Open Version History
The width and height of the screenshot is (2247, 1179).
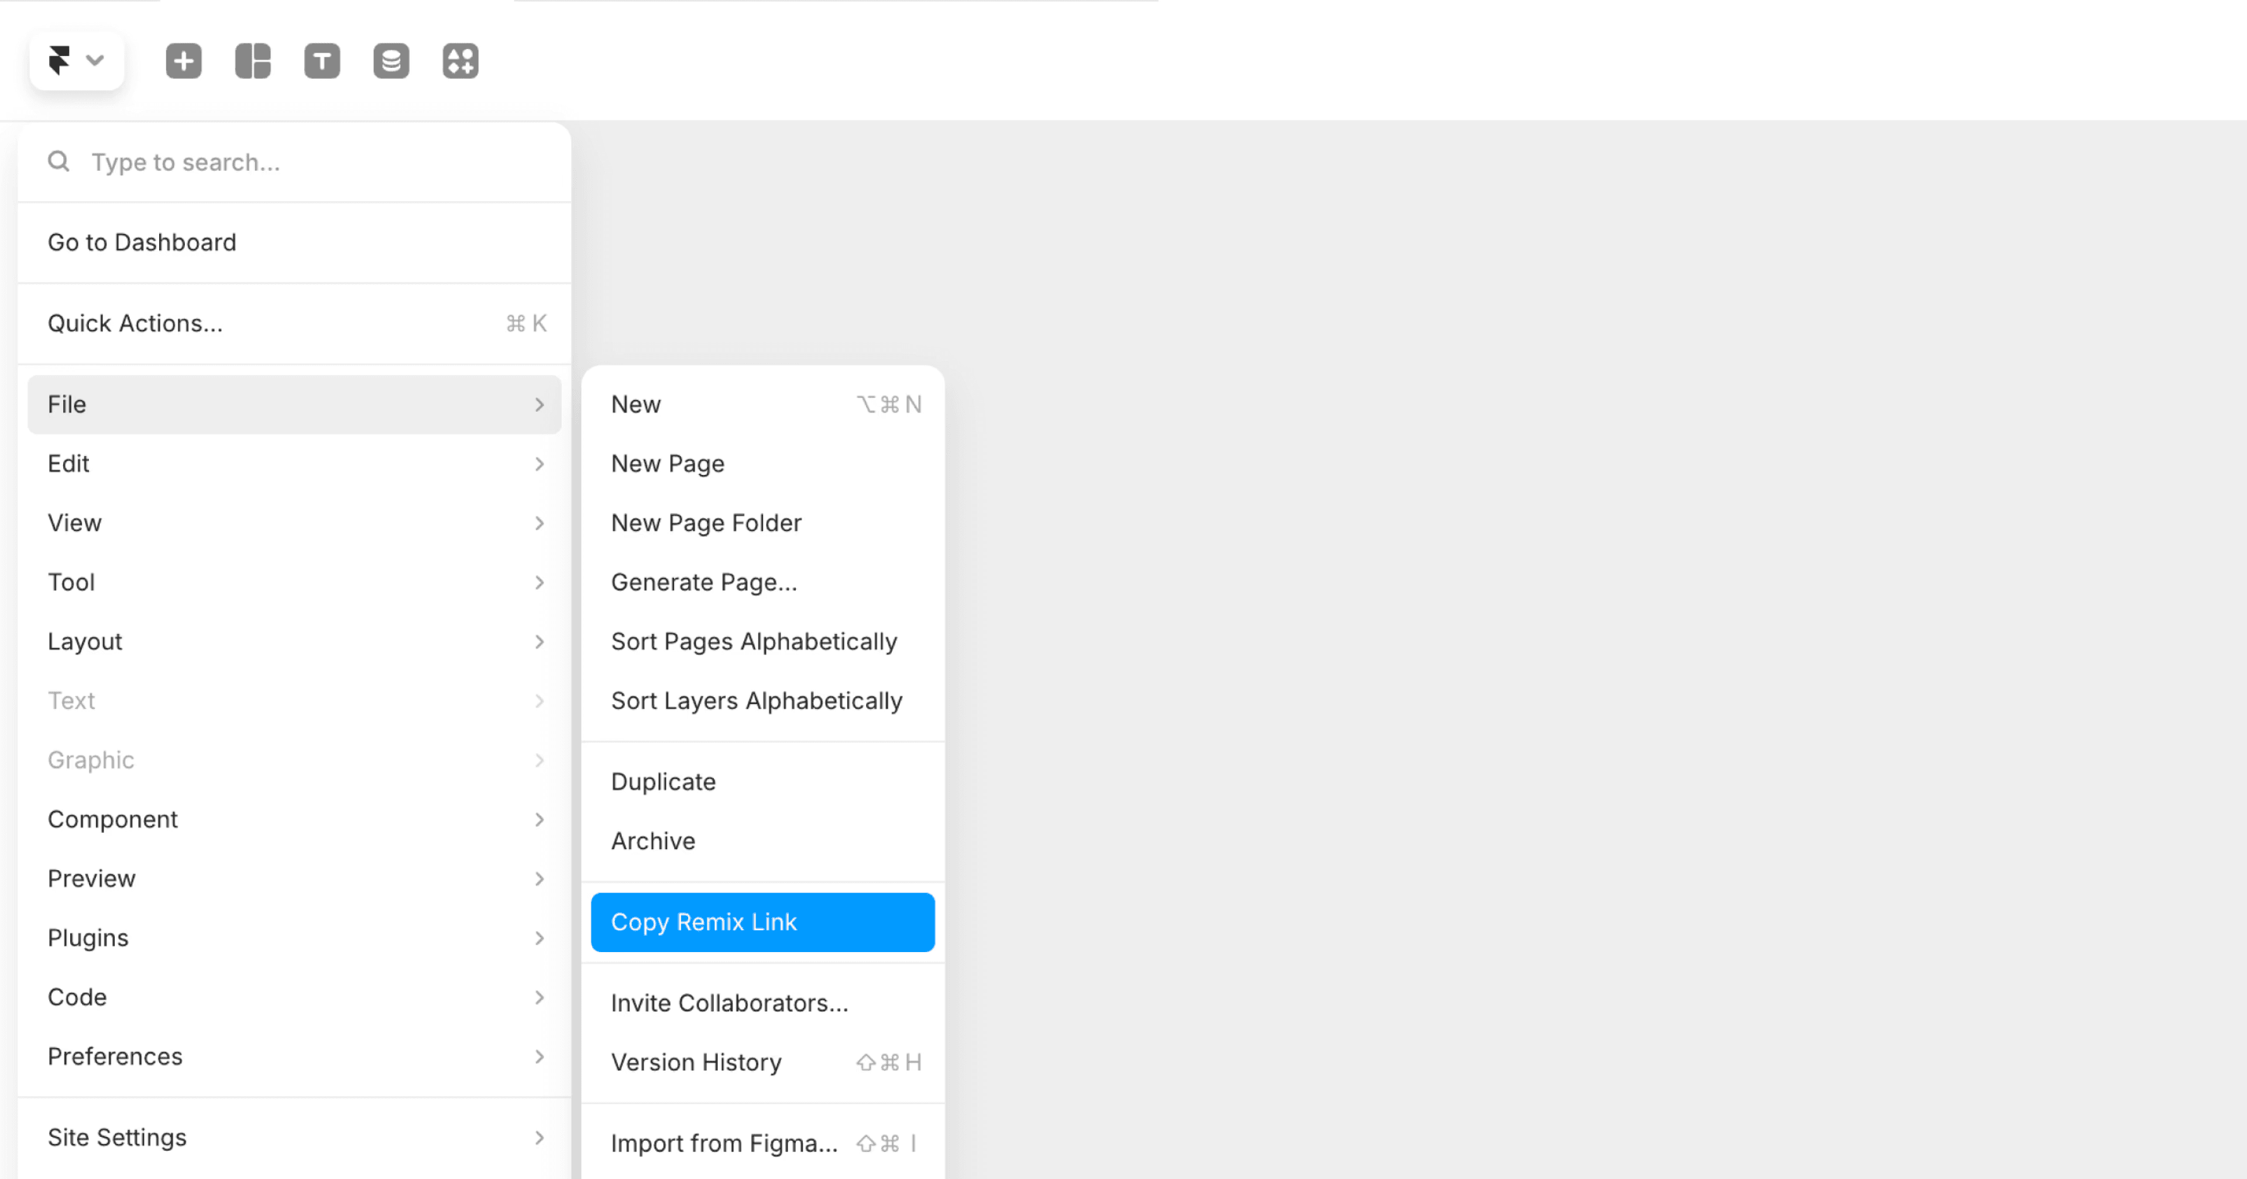pyautogui.click(x=696, y=1062)
